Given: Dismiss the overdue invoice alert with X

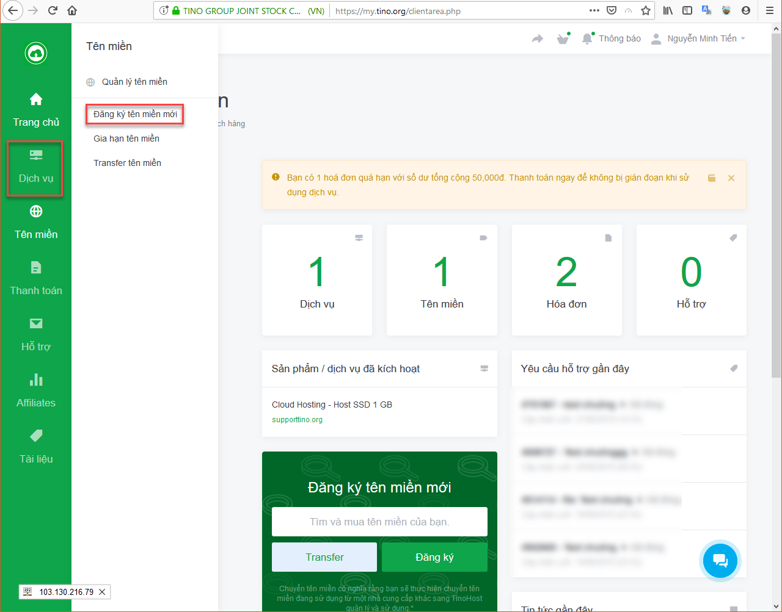Looking at the screenshot, I should pyautogui.click(x=731, y=178).
